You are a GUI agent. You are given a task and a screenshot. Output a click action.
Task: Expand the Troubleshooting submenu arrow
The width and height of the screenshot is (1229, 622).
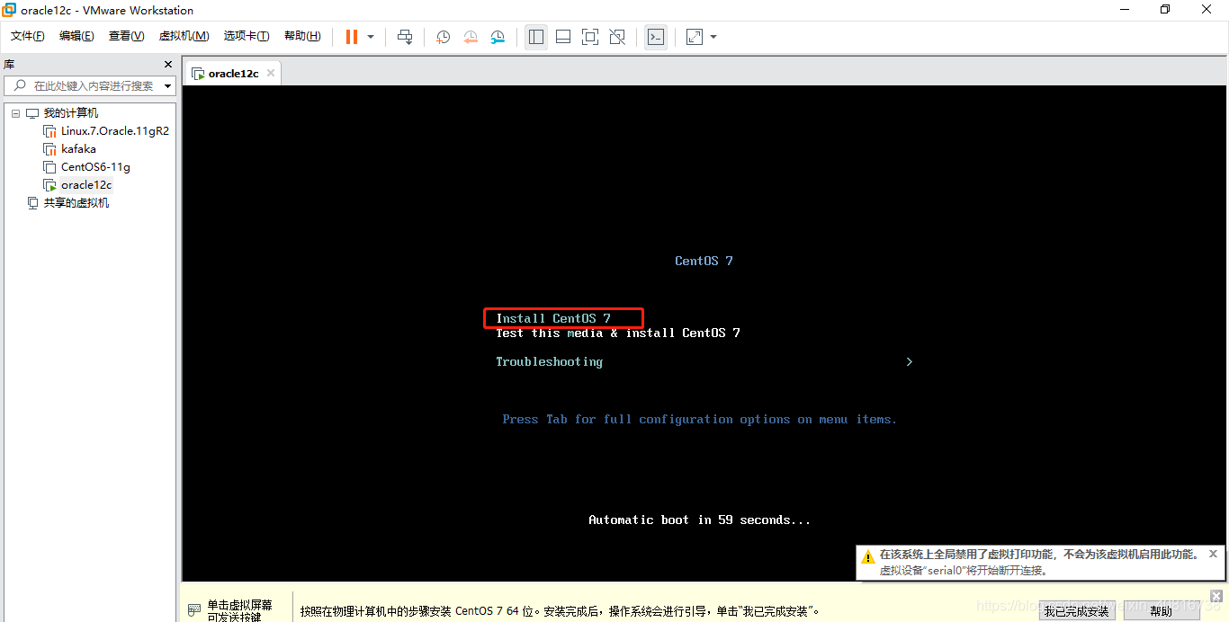coord(910,361)
